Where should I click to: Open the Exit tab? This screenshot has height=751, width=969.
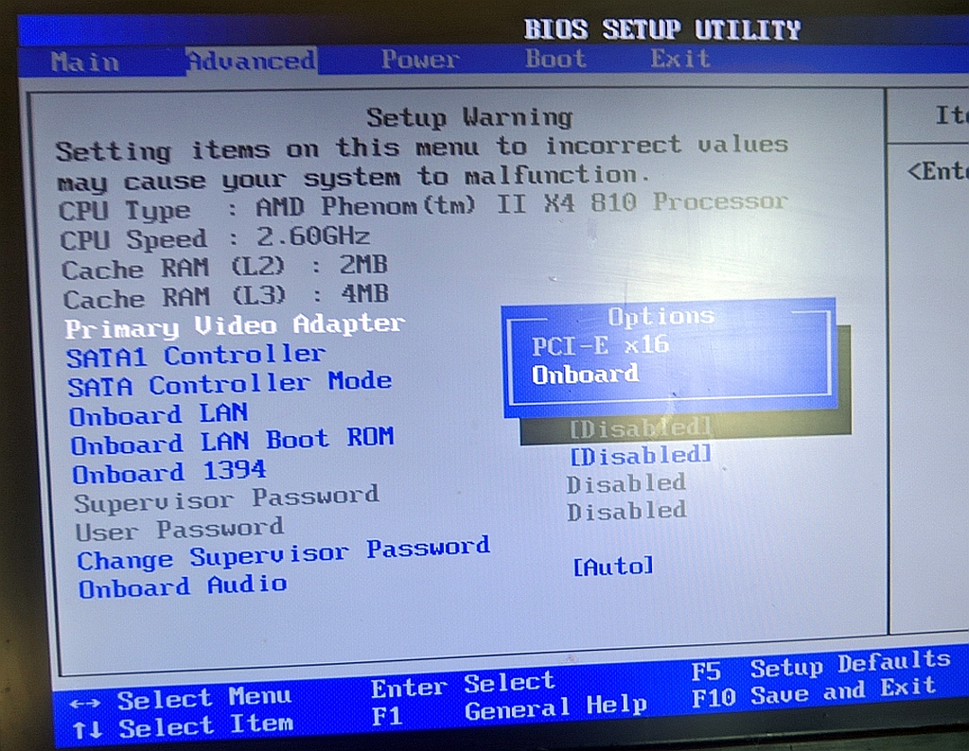(679, 59)
